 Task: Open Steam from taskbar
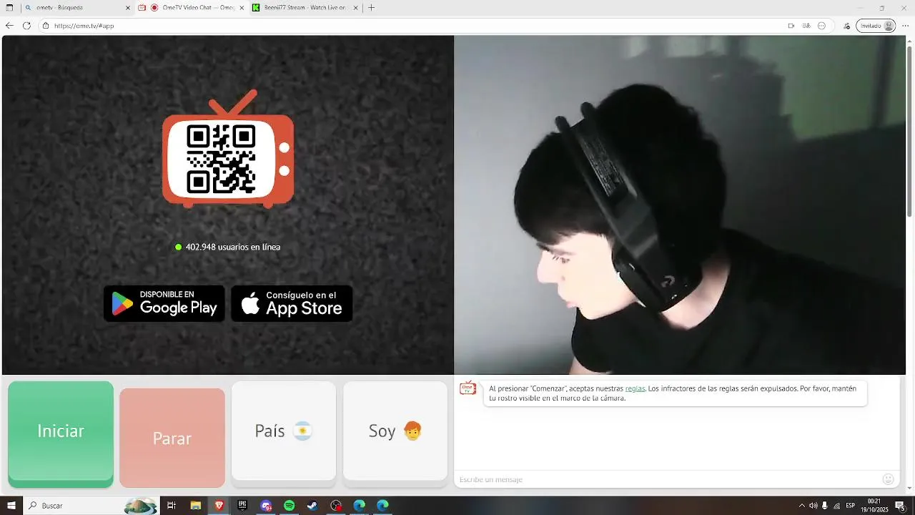pyautogui.click(x=313, y=506)
